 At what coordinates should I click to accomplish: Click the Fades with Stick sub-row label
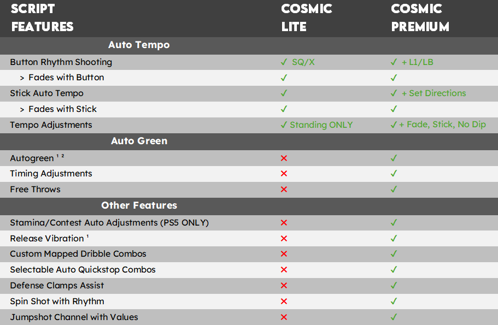(x=62, y=109)
